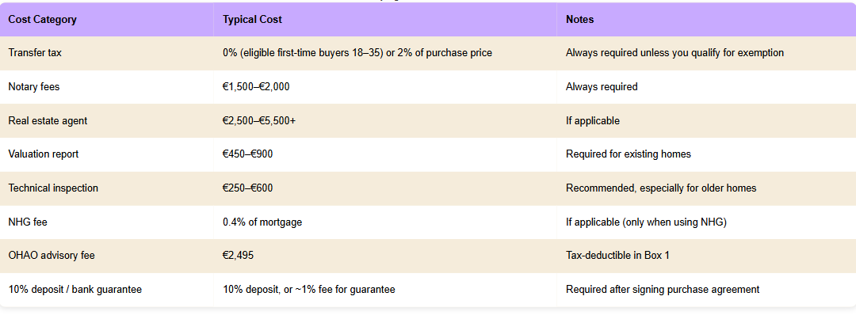This screenshot has width=856, height=319.
Task: Click the 0.4% of mortgage text
Action: (262, 222)
